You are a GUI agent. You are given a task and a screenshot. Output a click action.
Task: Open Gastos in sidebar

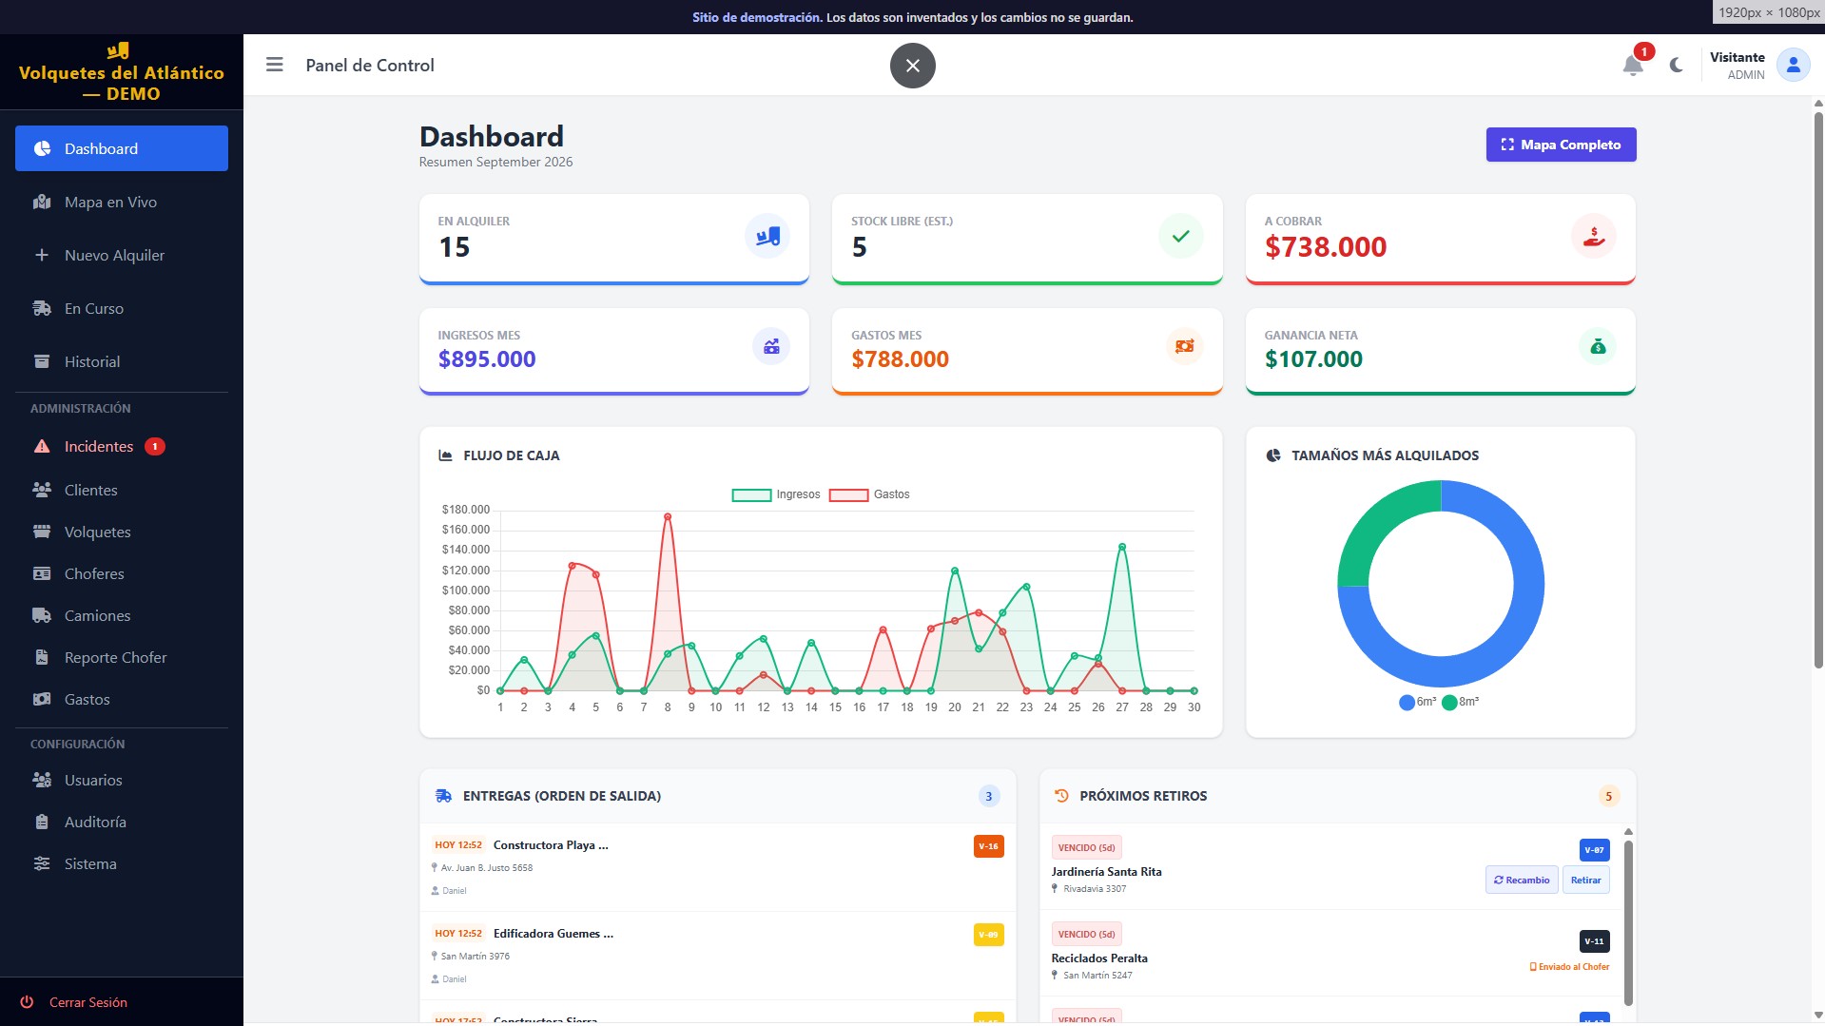(122, 699)
